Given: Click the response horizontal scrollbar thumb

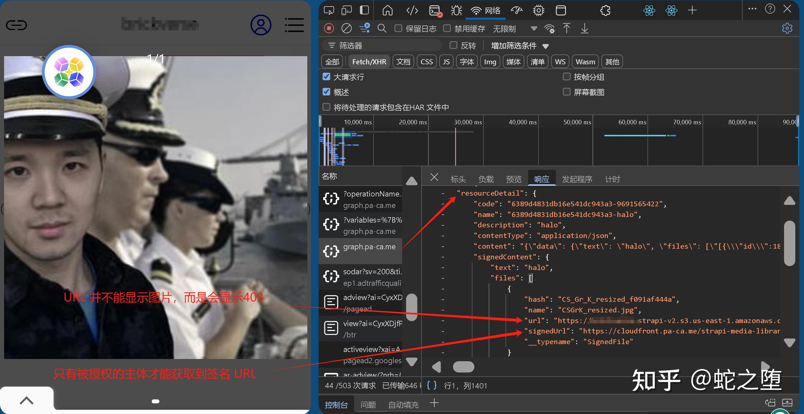Looking at the screenshot, I should [x=463, y=367].
